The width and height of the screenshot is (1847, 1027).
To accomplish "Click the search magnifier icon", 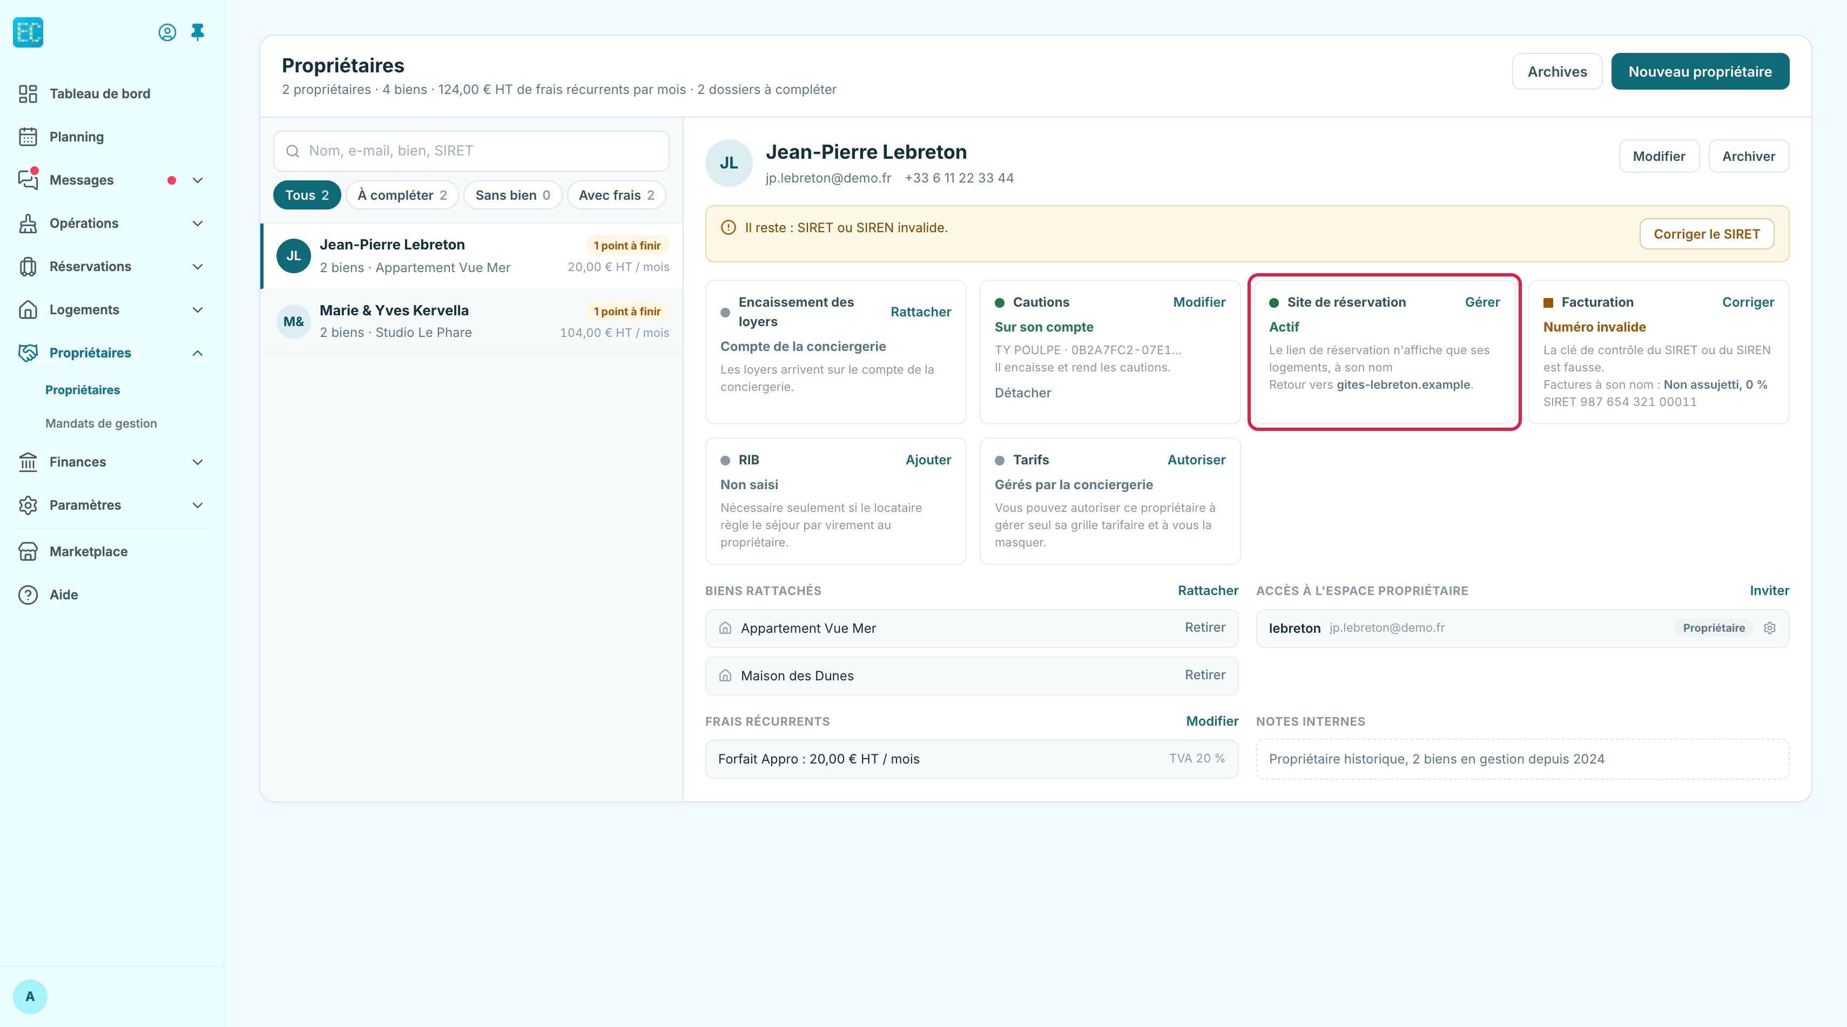I will tap(293, 151).
